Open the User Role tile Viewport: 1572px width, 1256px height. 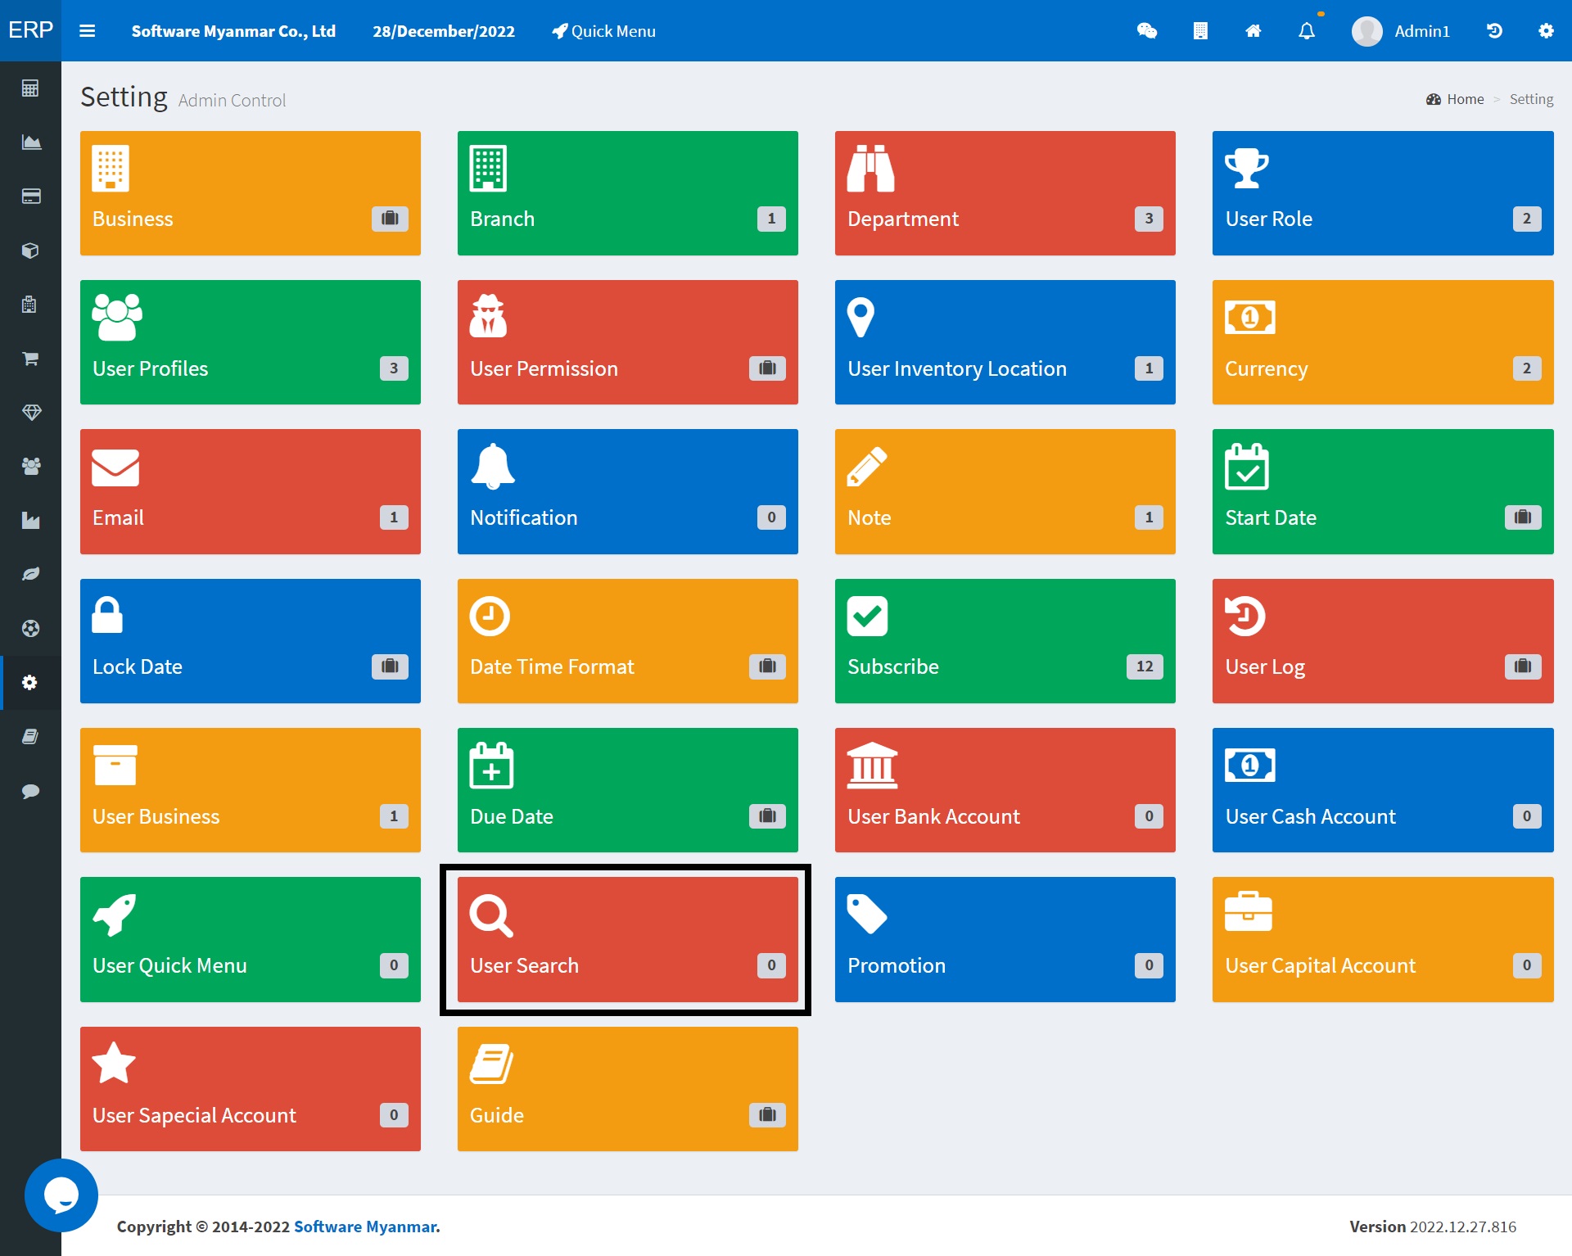pos(1383,193)
